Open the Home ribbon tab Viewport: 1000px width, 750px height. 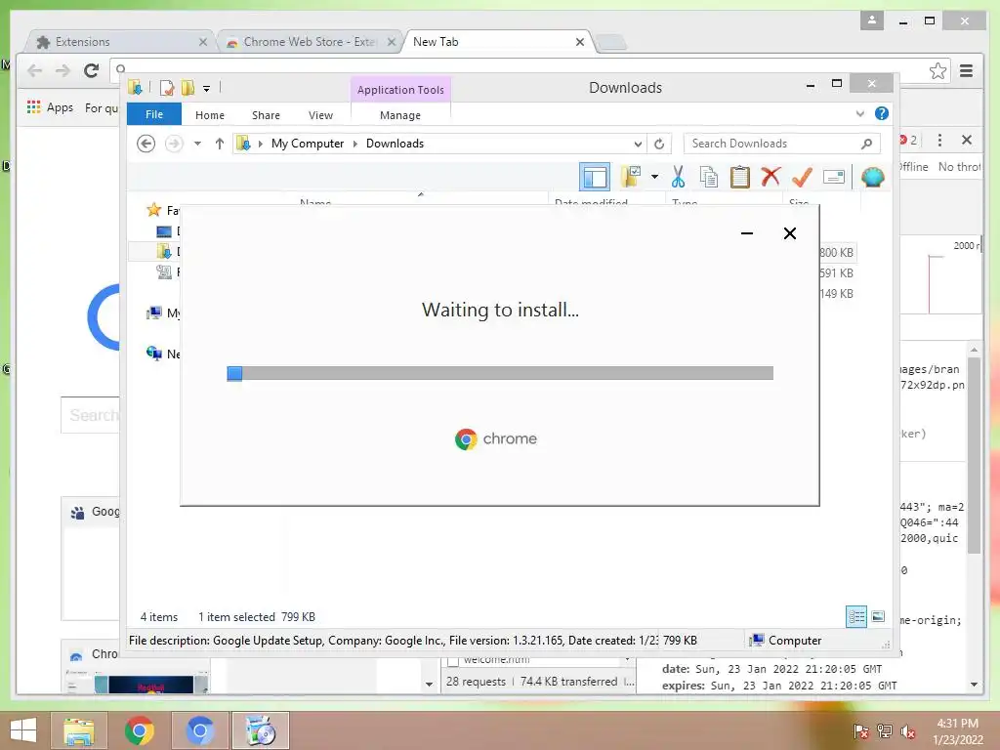point(210,115)
